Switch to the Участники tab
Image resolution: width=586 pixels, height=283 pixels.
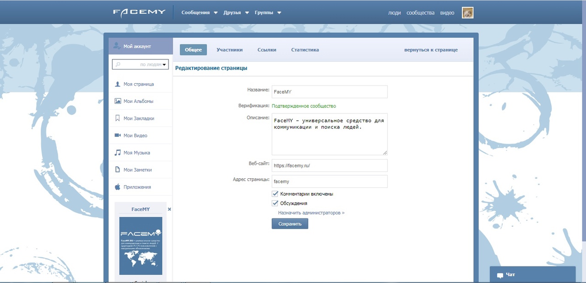pyautogui.click(x=229, y=50)
